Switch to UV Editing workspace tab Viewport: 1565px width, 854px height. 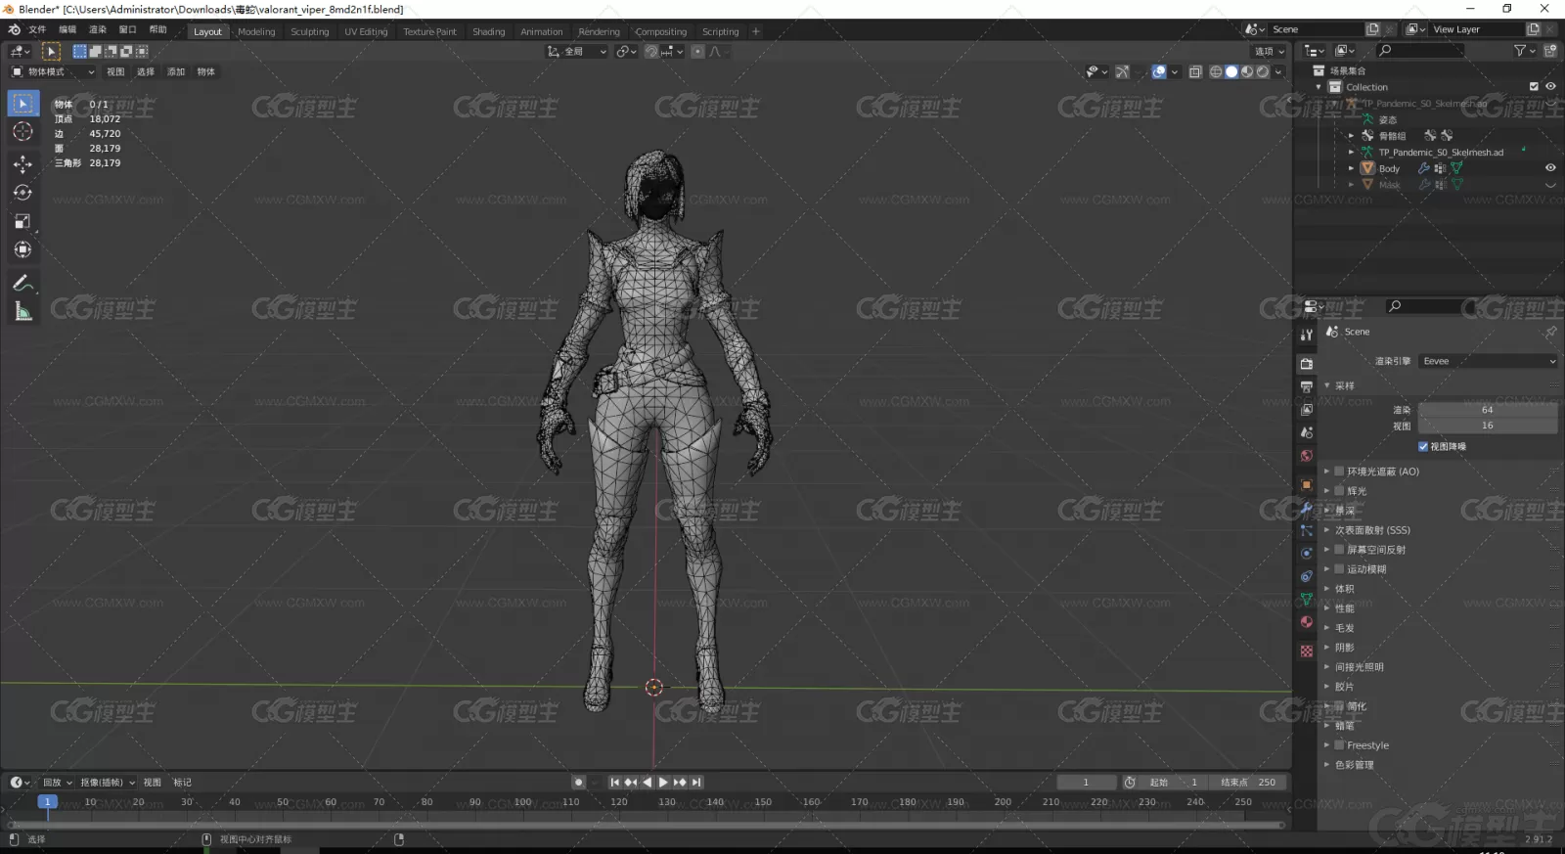(x=366, y=31)
